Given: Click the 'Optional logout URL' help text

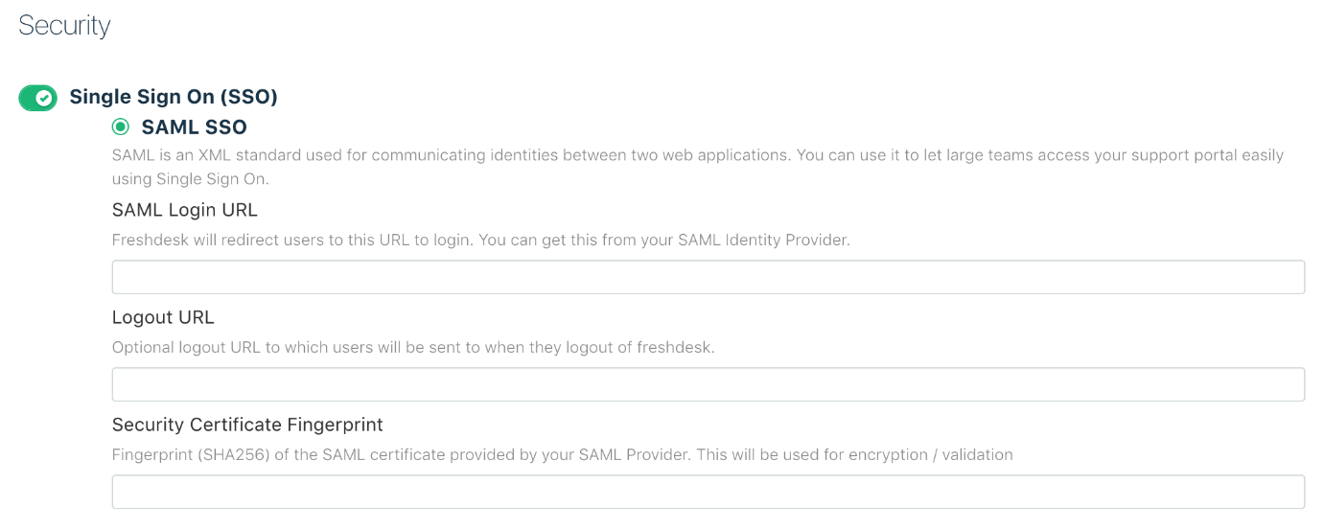Looking at the screenshot, I should point(413,348).
